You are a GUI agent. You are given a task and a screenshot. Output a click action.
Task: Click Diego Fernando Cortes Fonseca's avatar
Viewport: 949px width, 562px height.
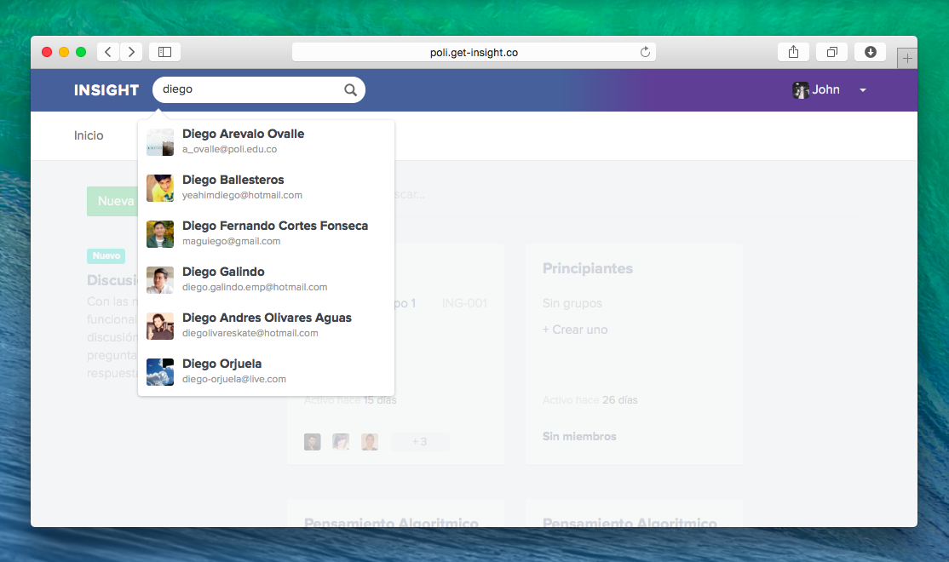coord(160,234)
